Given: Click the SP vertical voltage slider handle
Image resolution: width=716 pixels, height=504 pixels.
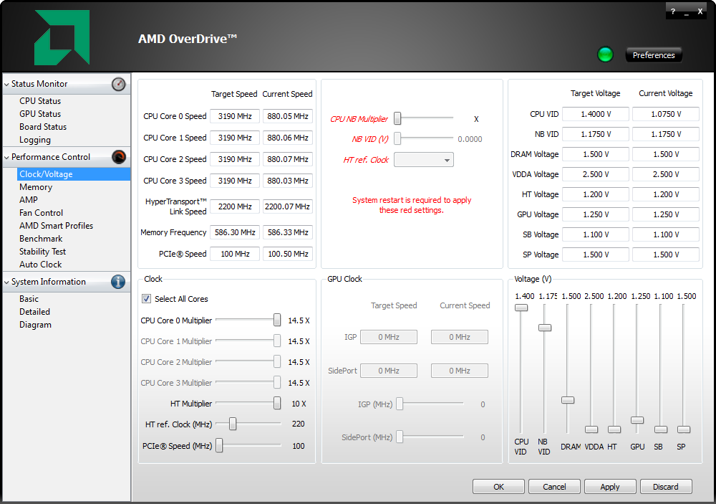Looking at the screenshot, I should (684, 429).
